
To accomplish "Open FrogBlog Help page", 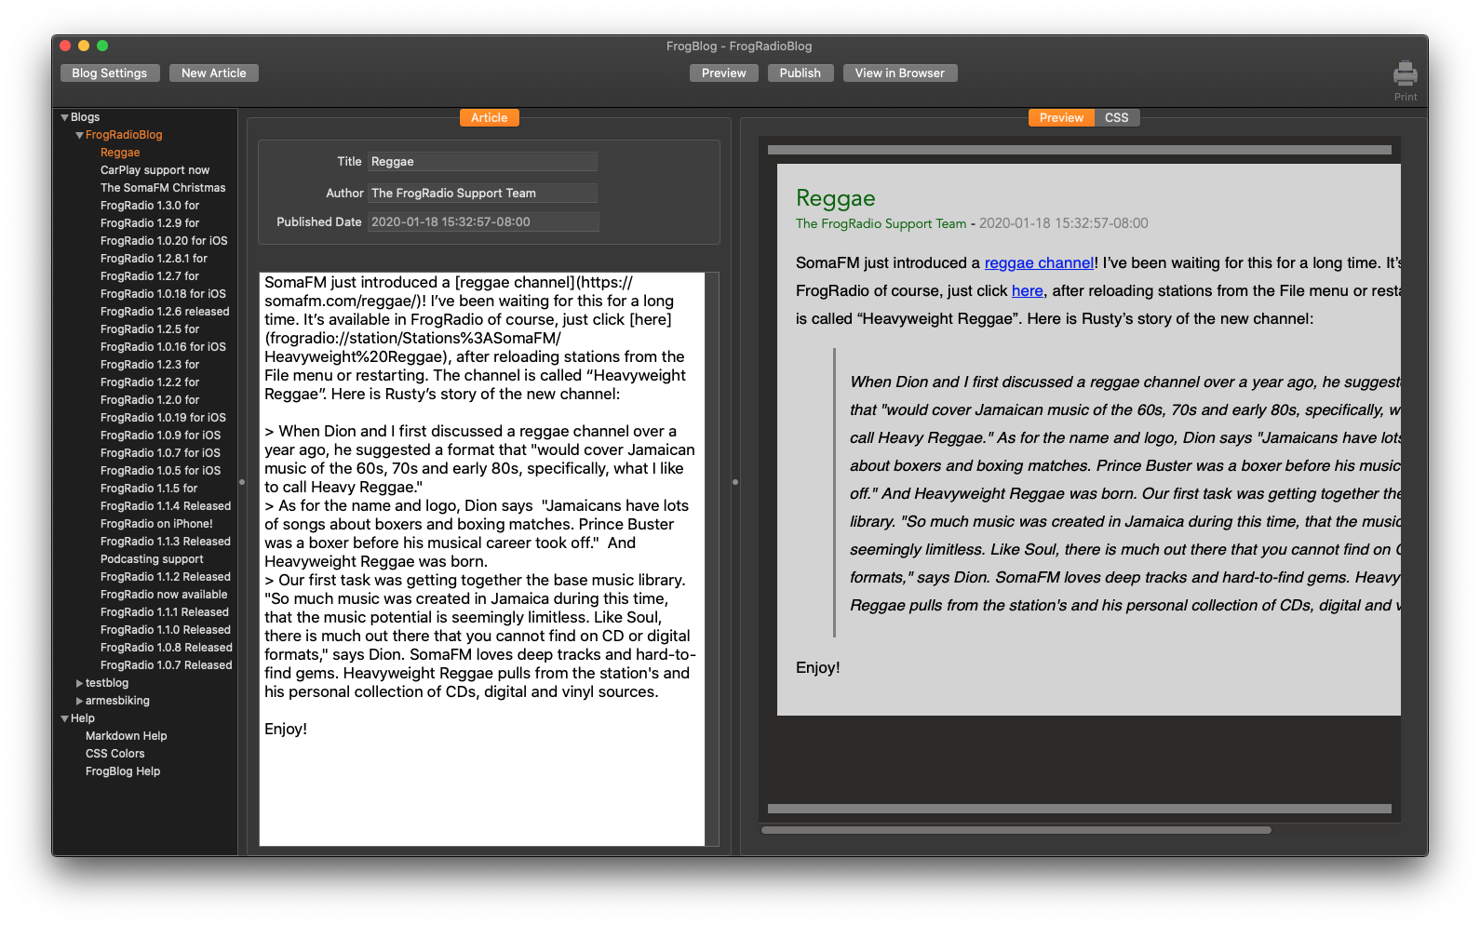I will (123, 771).
